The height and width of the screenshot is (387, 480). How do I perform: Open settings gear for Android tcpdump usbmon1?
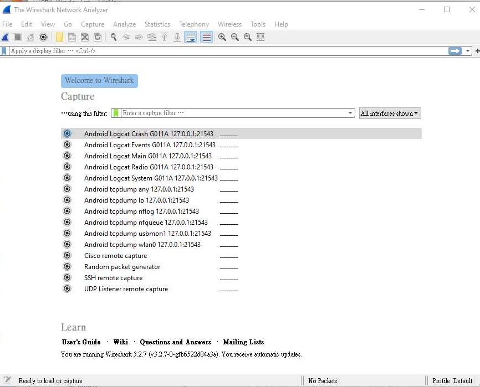67,233
